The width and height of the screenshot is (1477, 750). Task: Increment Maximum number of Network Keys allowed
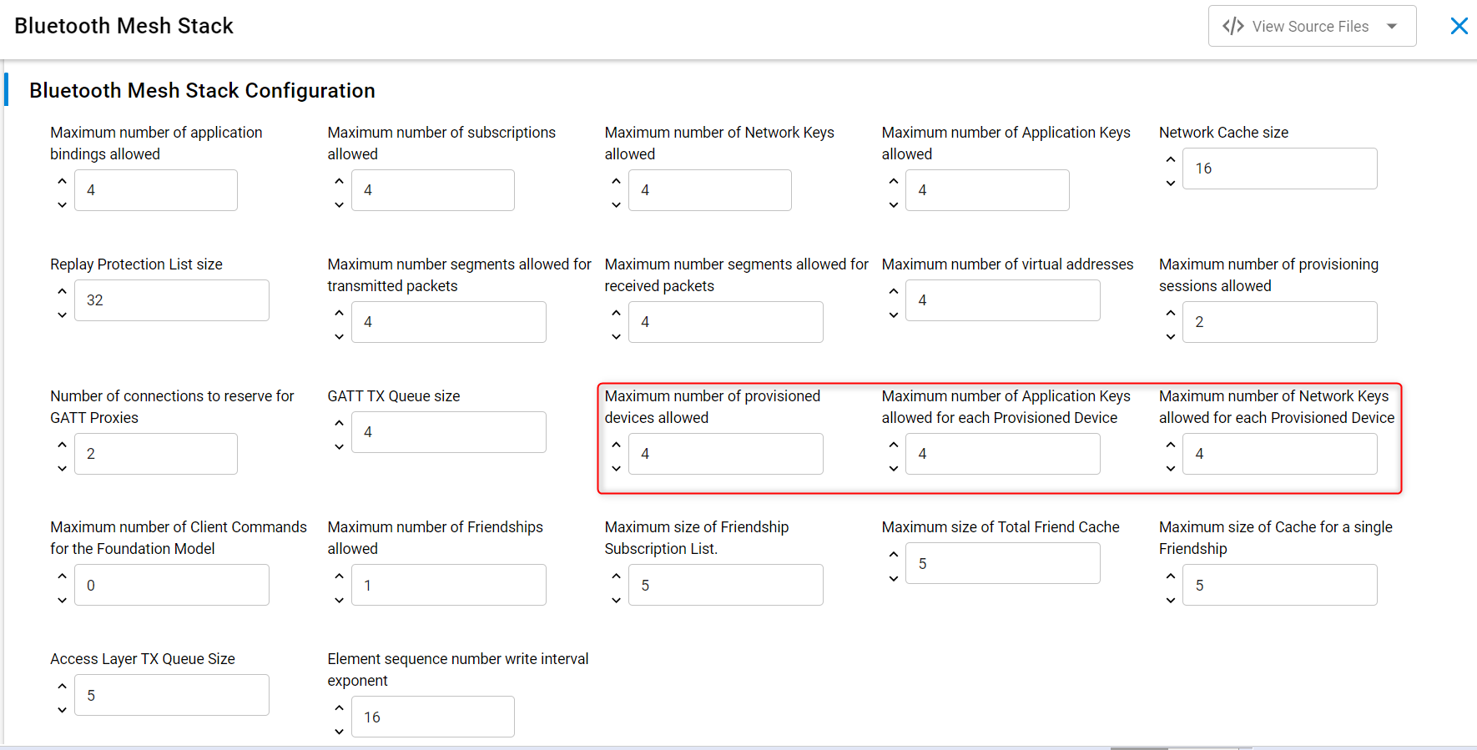click(616, 180)
